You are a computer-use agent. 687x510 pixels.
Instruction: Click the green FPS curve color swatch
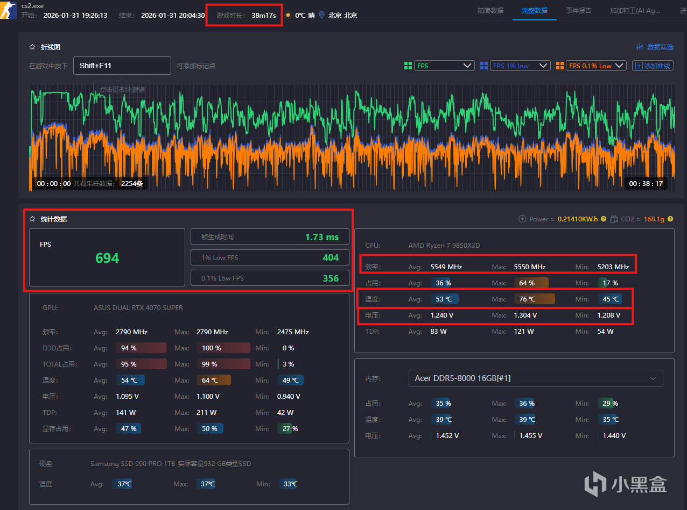click(x=408, y=66)
